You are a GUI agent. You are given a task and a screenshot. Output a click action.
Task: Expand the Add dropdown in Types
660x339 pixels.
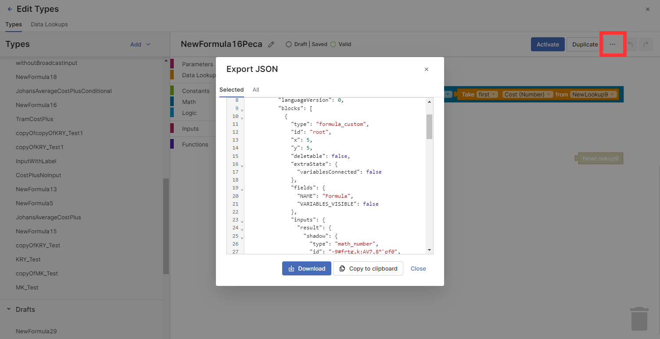[140, 44]
